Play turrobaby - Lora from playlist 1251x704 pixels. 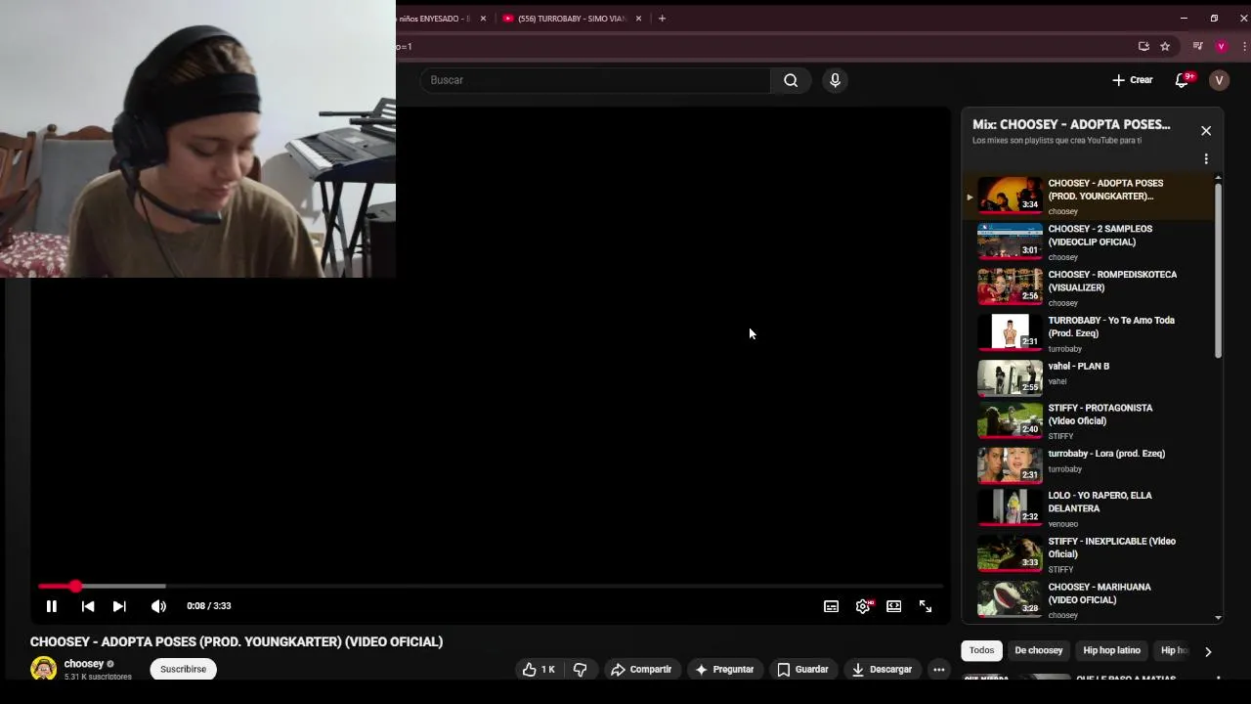coord(1088,464)
